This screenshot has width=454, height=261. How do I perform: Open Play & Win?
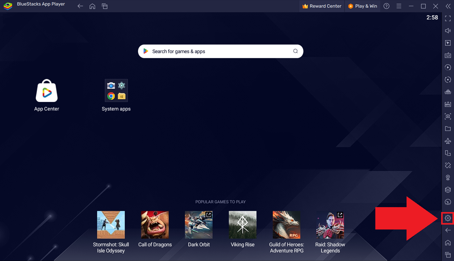[x=363, y=6]
